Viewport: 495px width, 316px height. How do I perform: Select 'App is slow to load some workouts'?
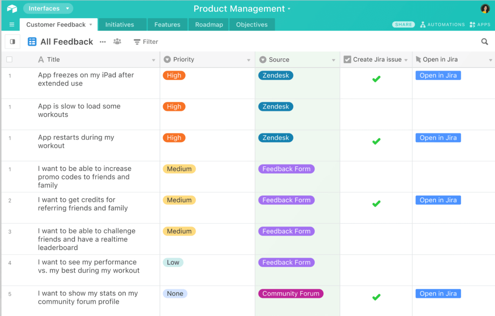[x=79, y=110]
